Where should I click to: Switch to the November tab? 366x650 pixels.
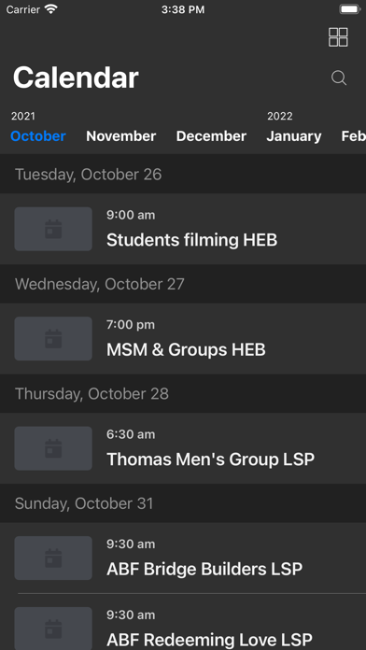click(121, 136)
